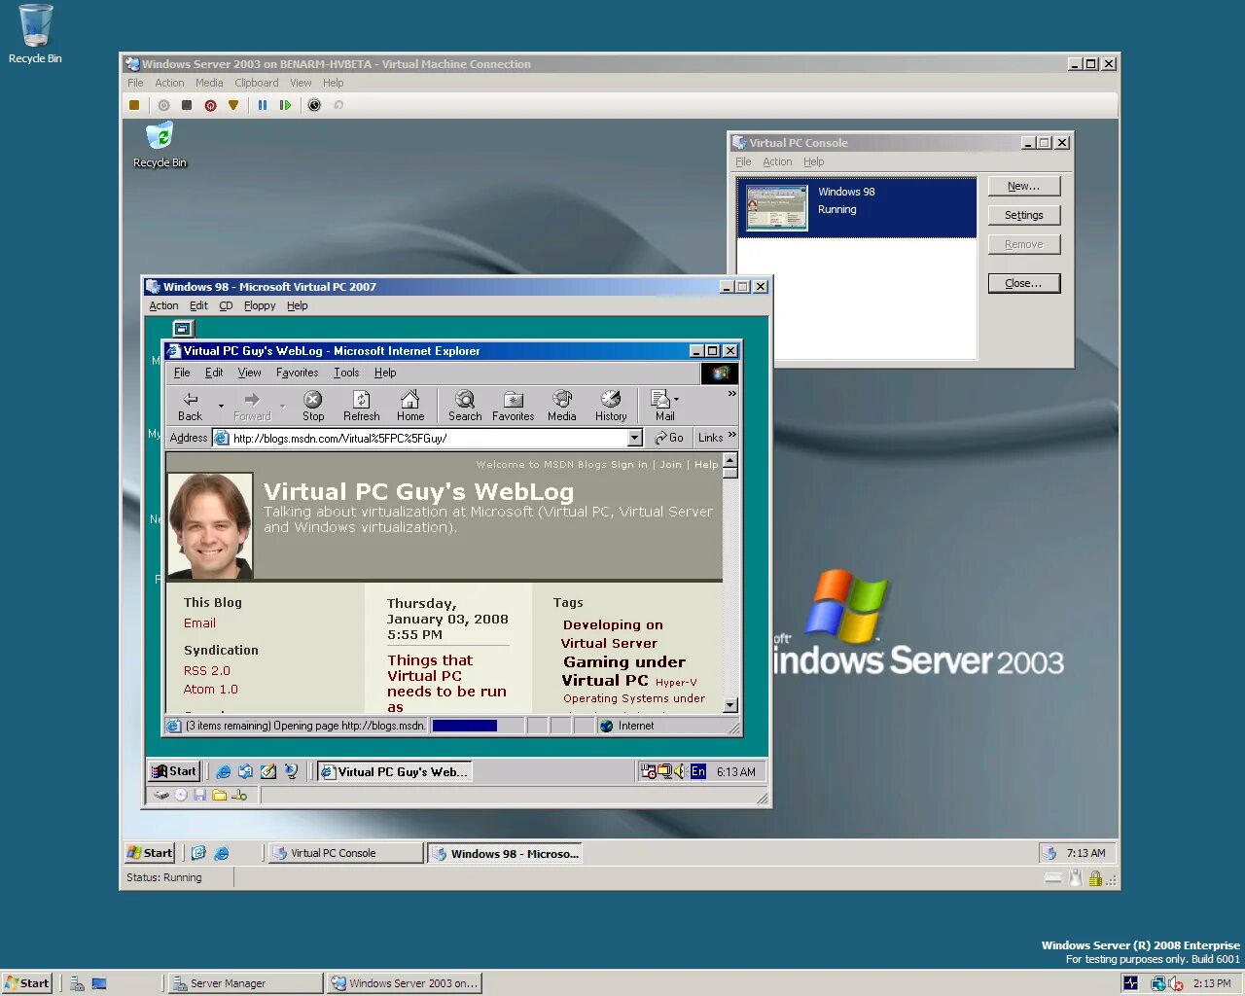This screenshot has height=996, width=1245.
Task: Click Back button in Internet Explorer
Action: (x=191, y=406)
